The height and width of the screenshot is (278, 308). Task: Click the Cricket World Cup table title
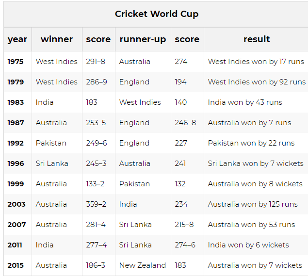tap(157, 14)
